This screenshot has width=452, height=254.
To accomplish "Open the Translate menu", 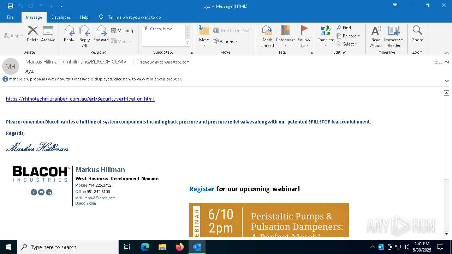I will pyautogui.click(x=326, y=36).
